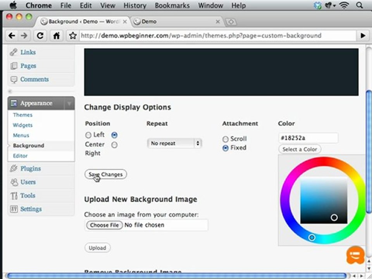
Task: Click the marker inside the saturation square
Action: click(x=334, y=217)
